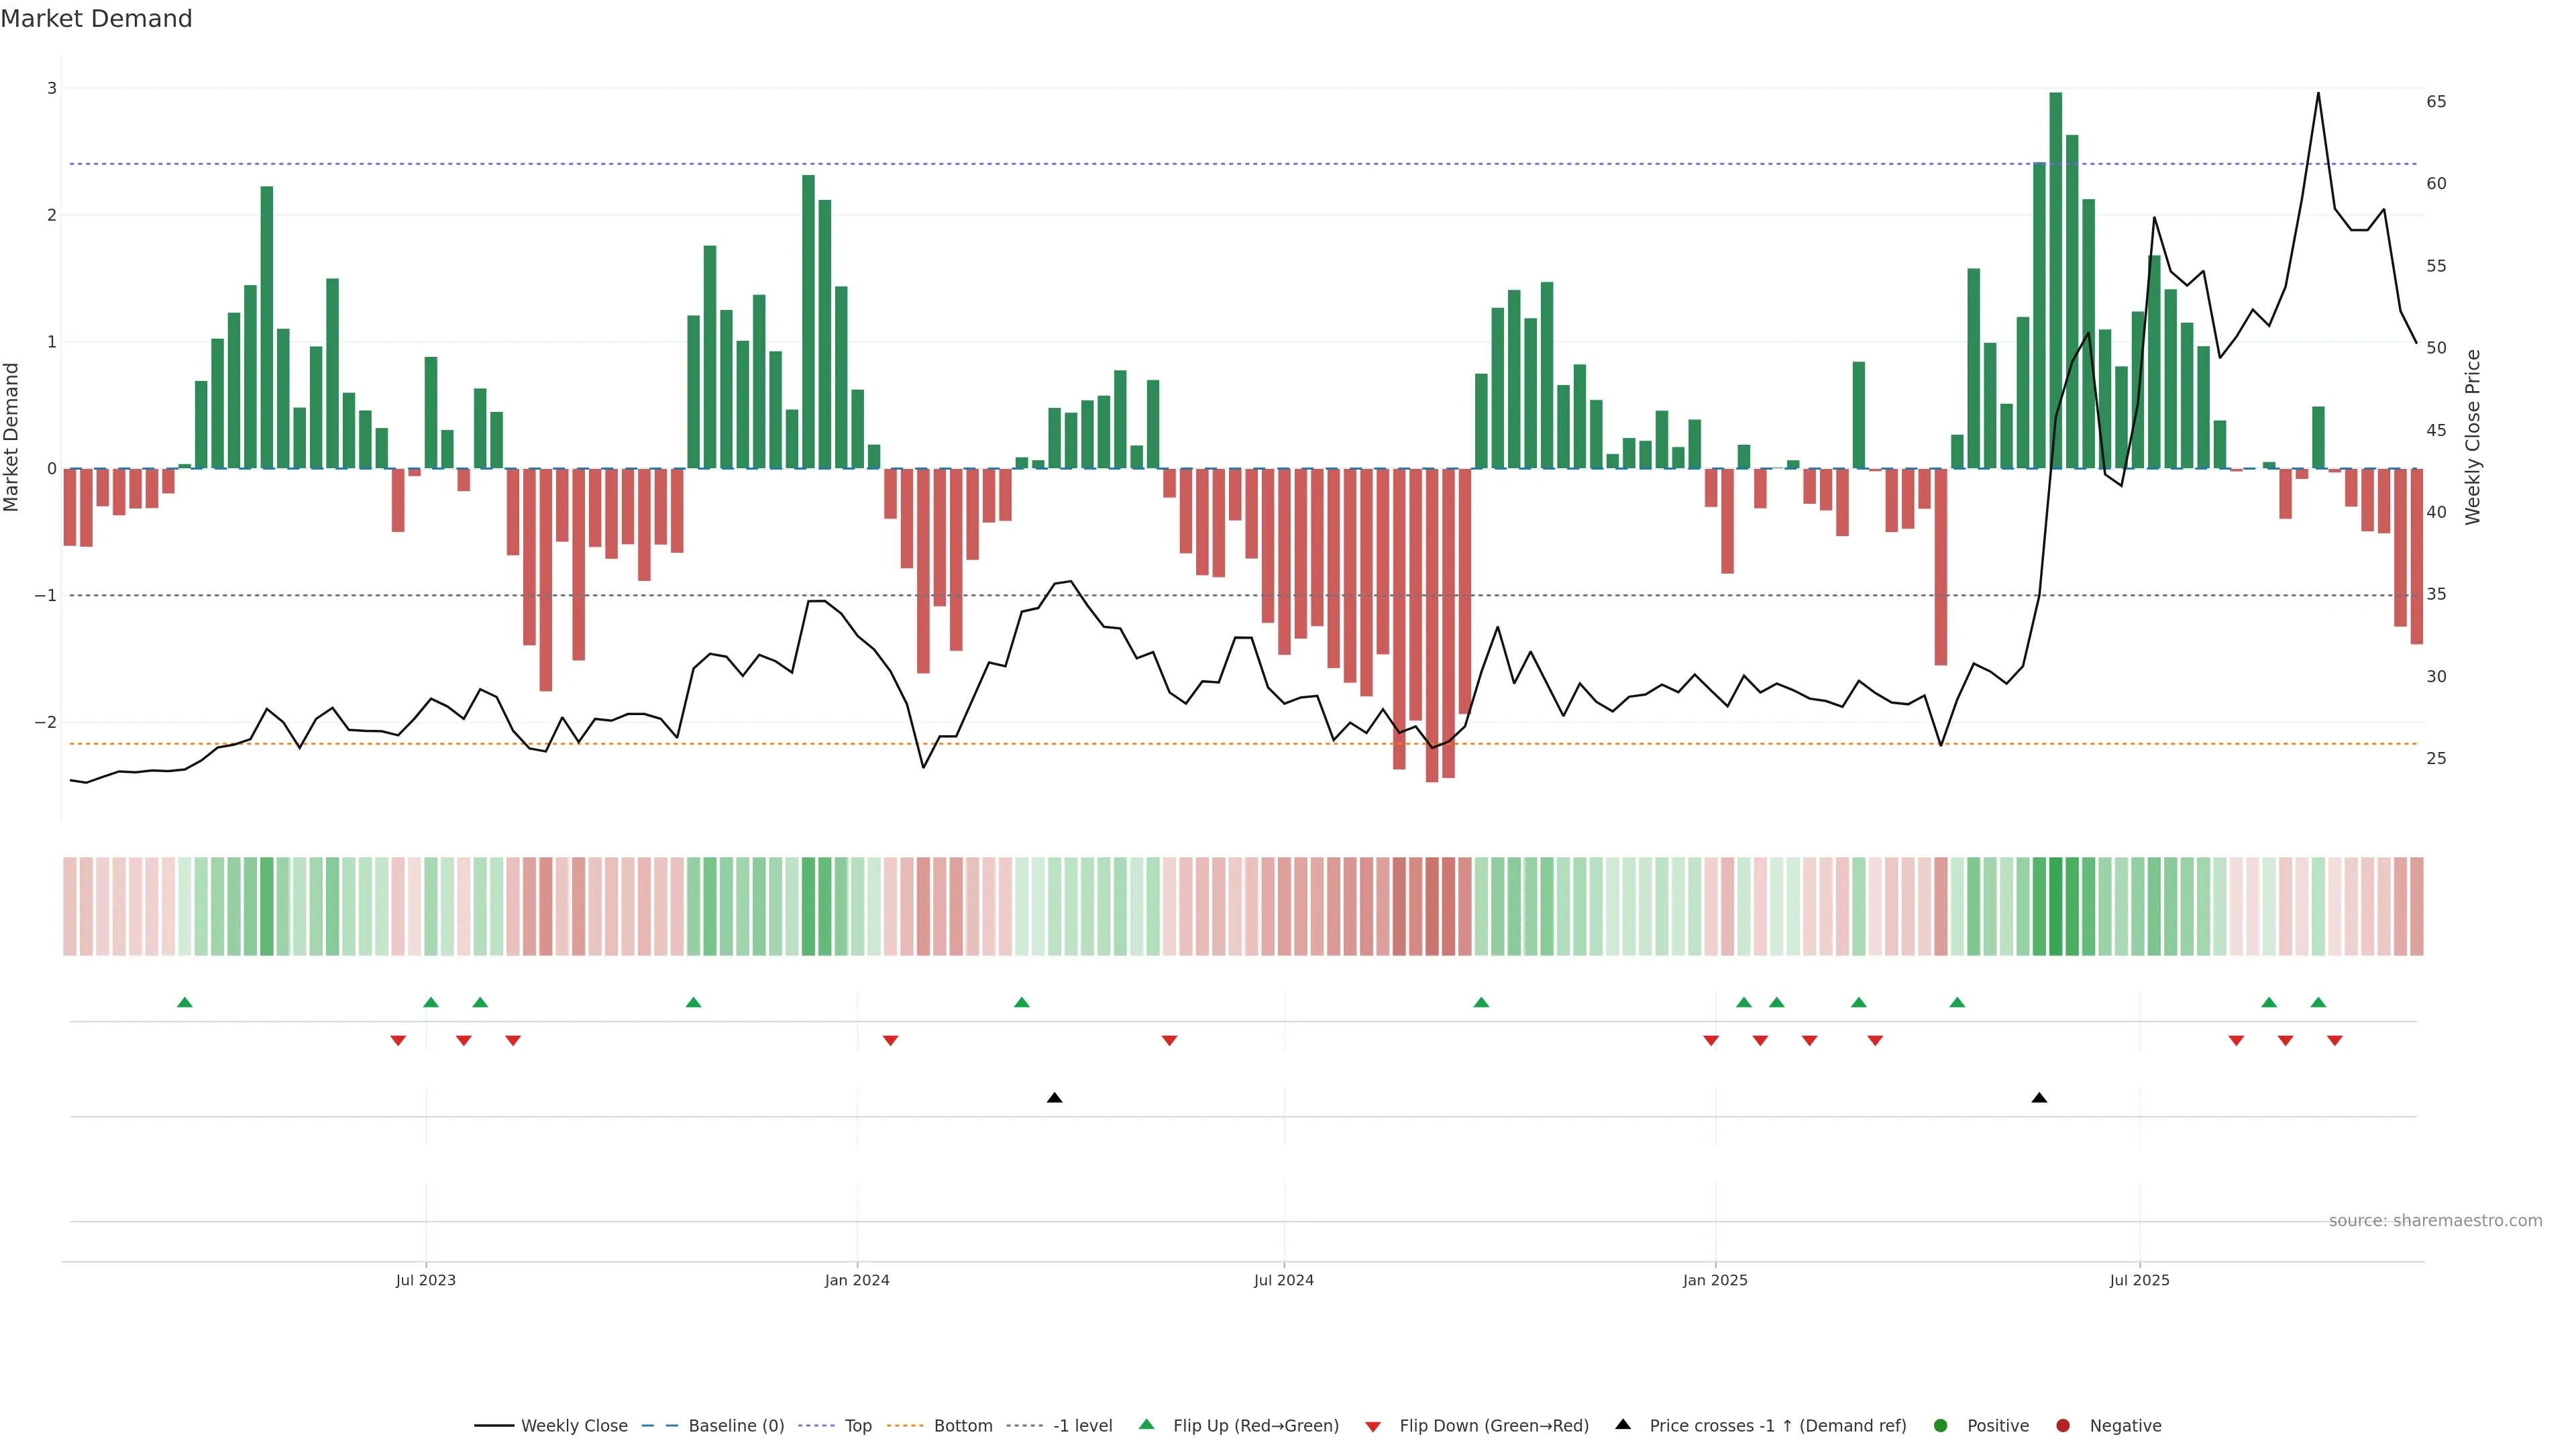
Task: Click the Jul 2025 x-axis label
Action: [2139, 1280]
